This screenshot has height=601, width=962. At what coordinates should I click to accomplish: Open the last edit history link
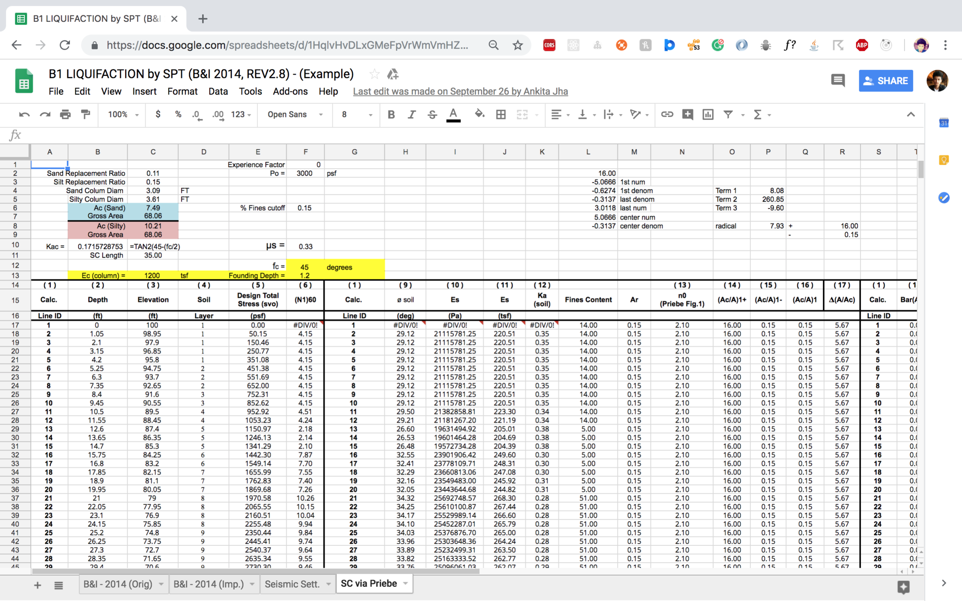[460, 91]
